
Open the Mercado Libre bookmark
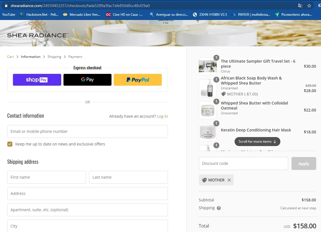tap(81, 15)
